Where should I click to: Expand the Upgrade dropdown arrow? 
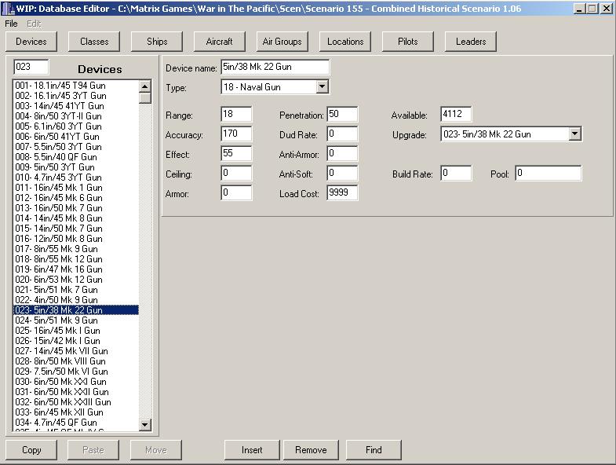point(574,134)
